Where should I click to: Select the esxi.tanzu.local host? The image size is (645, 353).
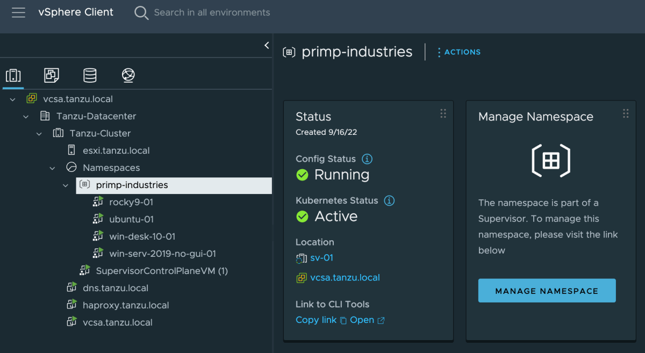pos(116,150)
